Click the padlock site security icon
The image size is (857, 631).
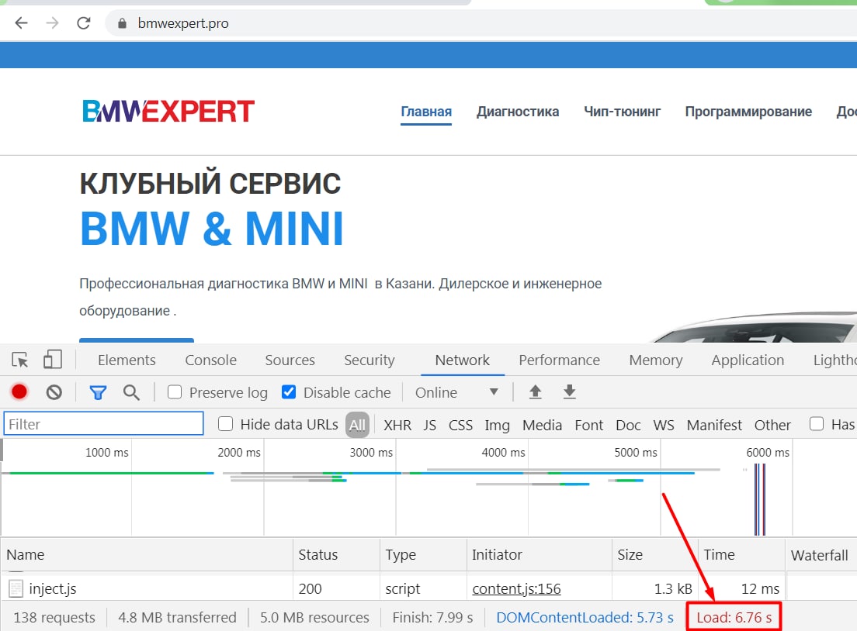(123, 23)
